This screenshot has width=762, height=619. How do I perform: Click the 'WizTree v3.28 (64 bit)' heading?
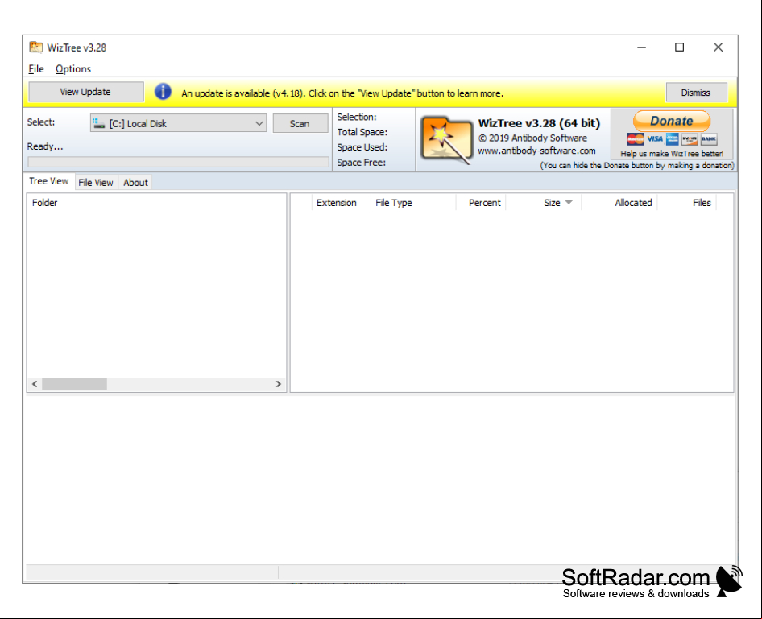pyautogui.click(x=539, y=123)
